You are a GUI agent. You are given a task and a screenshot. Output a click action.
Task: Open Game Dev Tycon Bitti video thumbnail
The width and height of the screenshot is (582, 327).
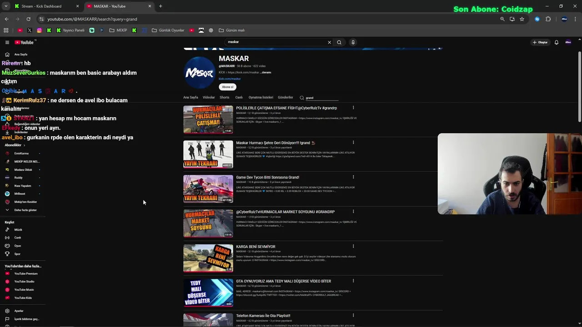click(208, 189)
